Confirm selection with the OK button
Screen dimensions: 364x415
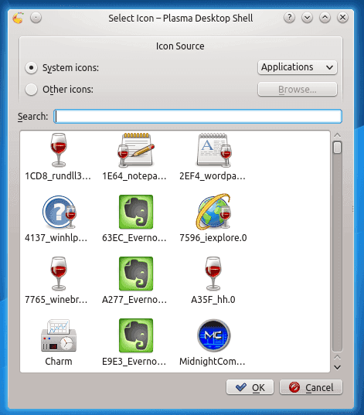point(250,387)
